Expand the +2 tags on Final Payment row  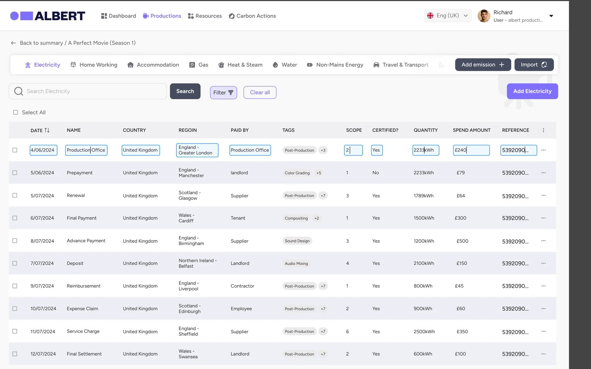[317, 218]
